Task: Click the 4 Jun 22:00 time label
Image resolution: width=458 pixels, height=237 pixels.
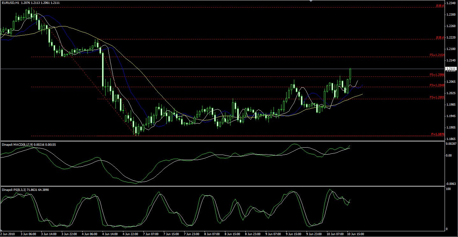Action: pyautogui.click(x=131, y=234)
